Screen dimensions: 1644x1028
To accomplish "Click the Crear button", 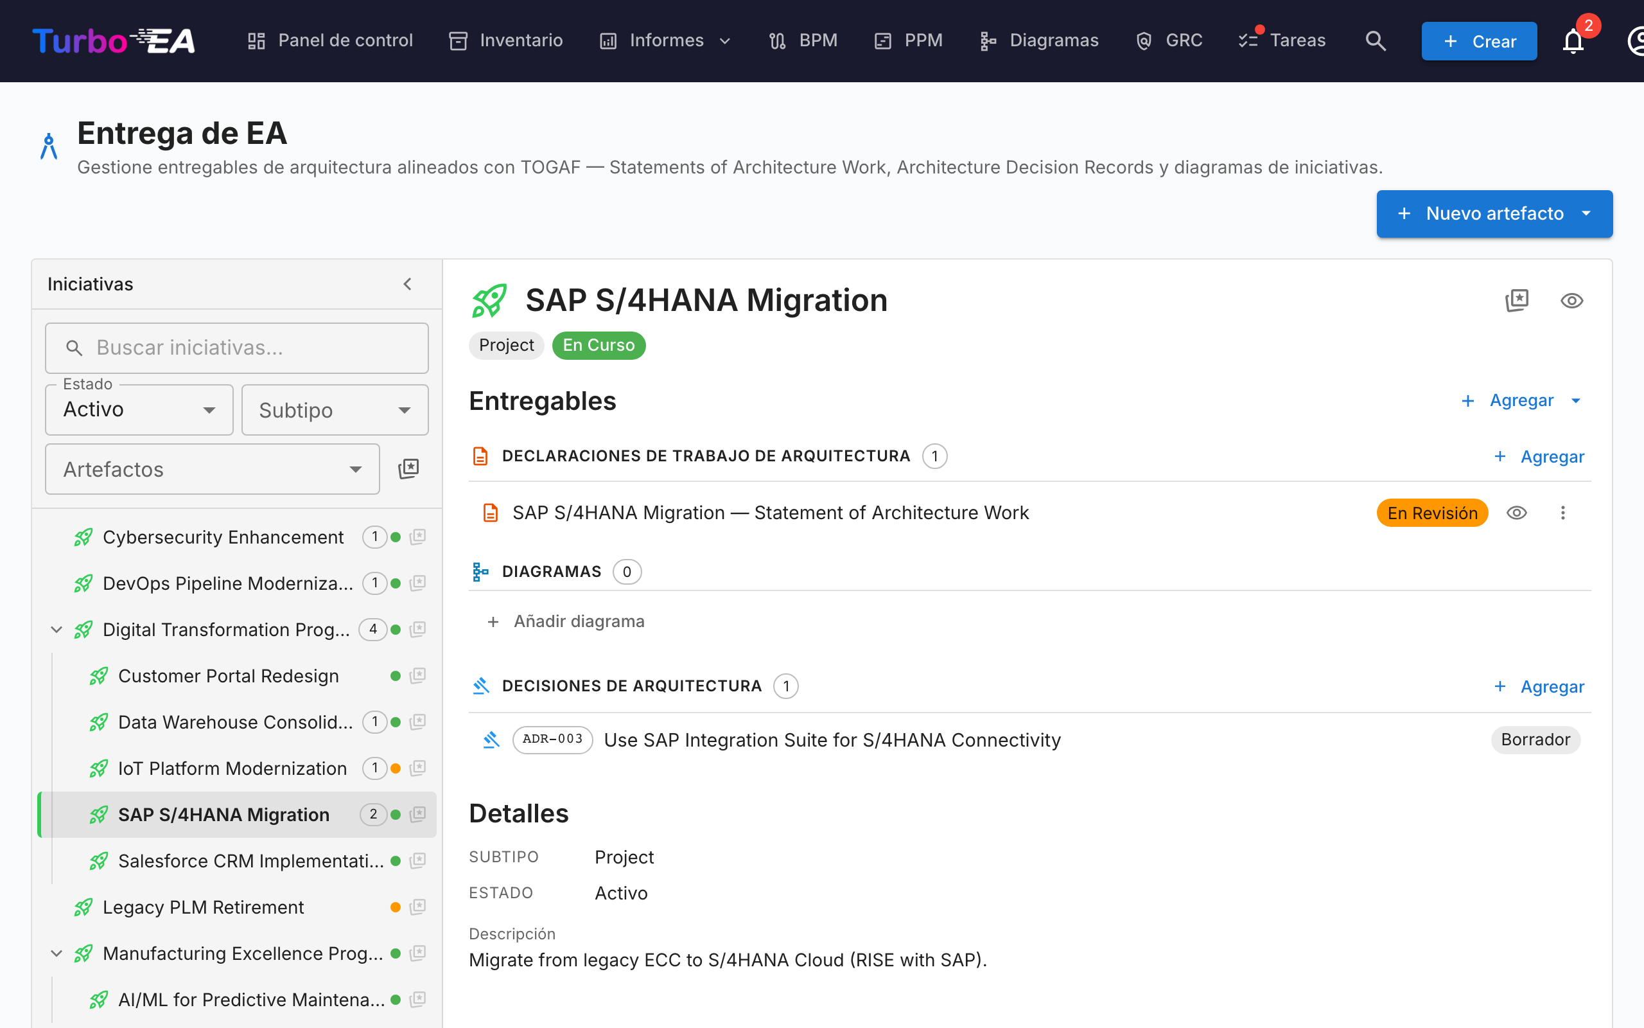I will tap(1479, 40).
